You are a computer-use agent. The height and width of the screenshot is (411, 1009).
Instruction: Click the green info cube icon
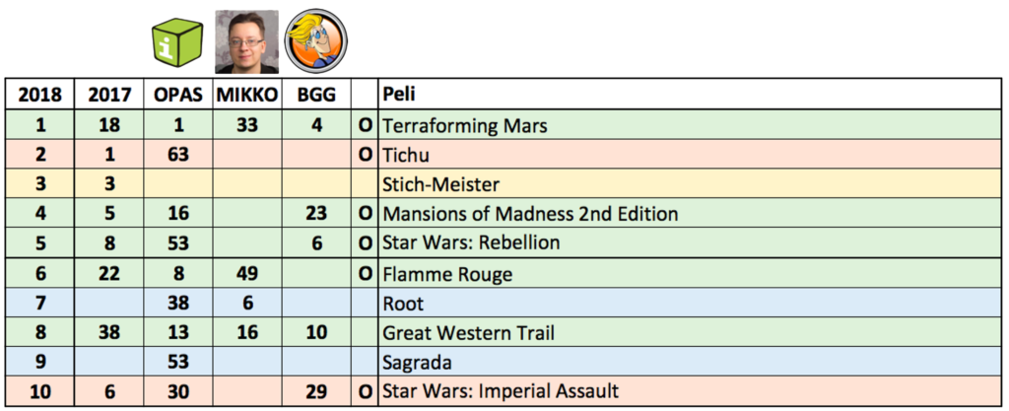176,43
